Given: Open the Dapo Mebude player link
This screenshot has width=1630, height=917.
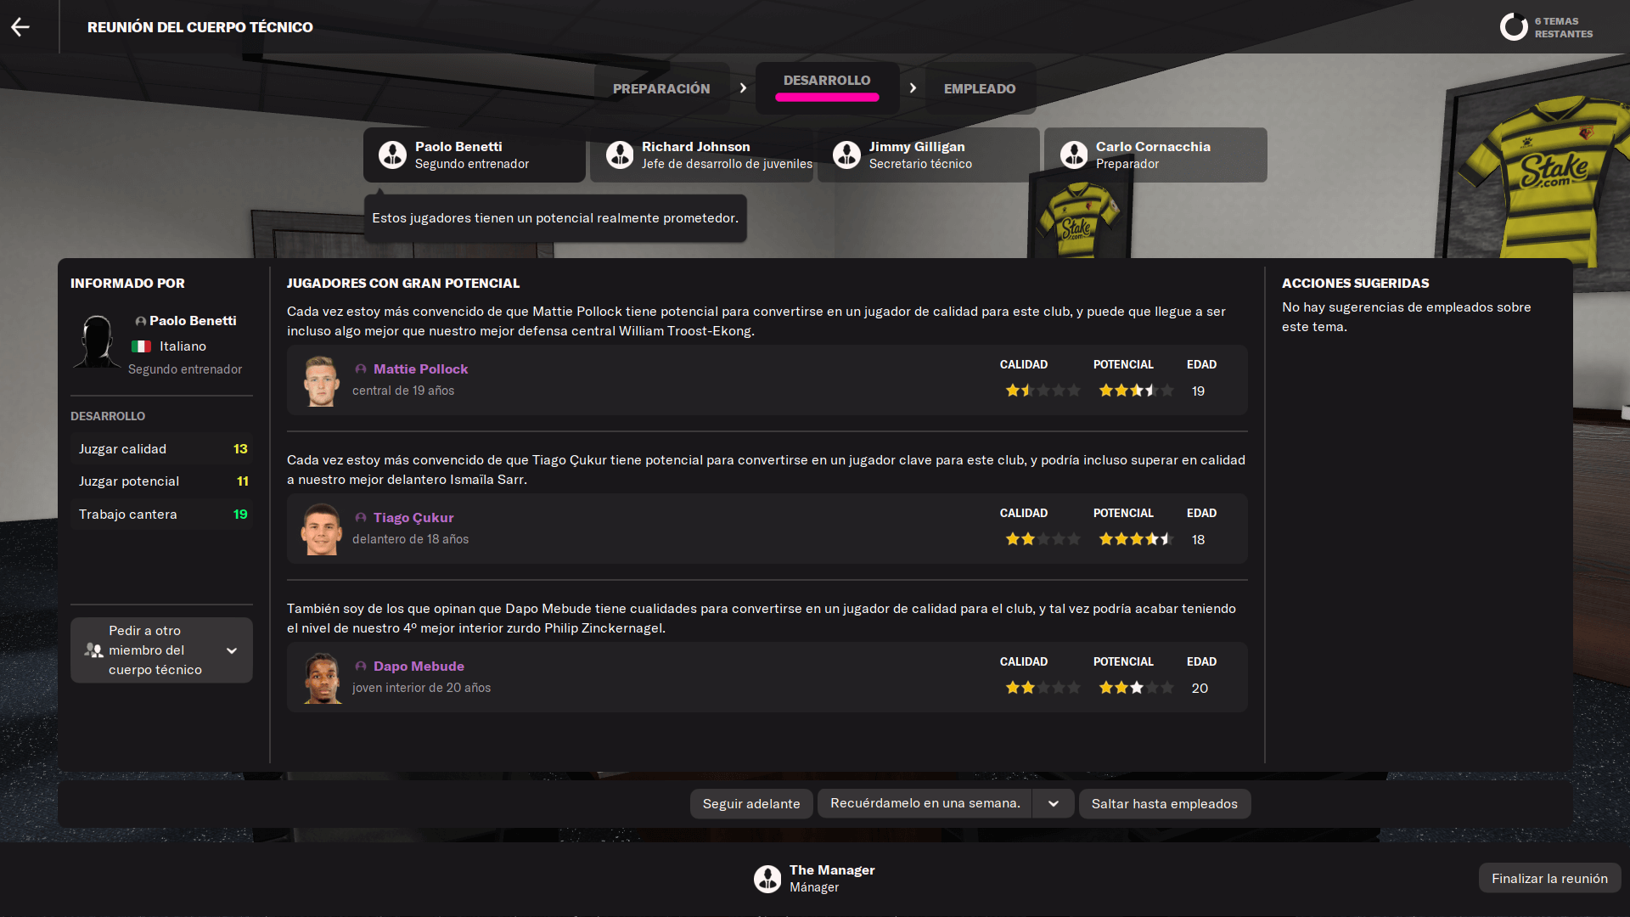Looking at the screenshot, I should click(x=419, y=667).
